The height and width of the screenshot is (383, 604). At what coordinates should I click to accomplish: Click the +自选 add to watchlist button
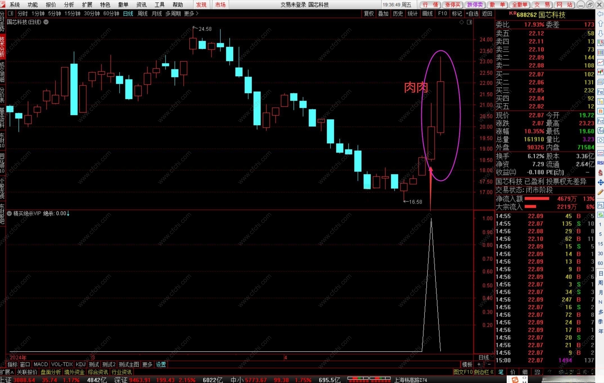tap(472, 13)
